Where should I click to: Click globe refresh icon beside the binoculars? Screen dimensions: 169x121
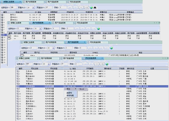tap(92, 8)
